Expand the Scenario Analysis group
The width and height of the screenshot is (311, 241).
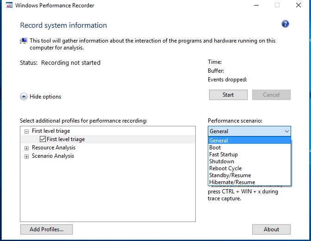pos(26,156)
